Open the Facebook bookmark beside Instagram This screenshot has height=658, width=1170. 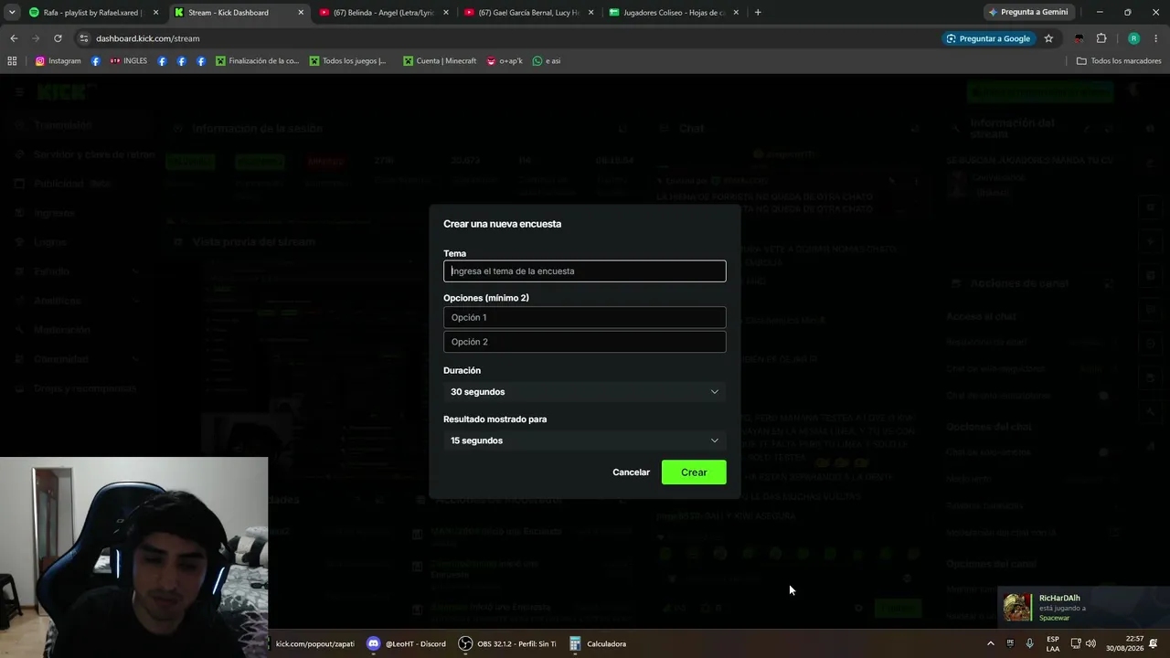click(95, 61)
